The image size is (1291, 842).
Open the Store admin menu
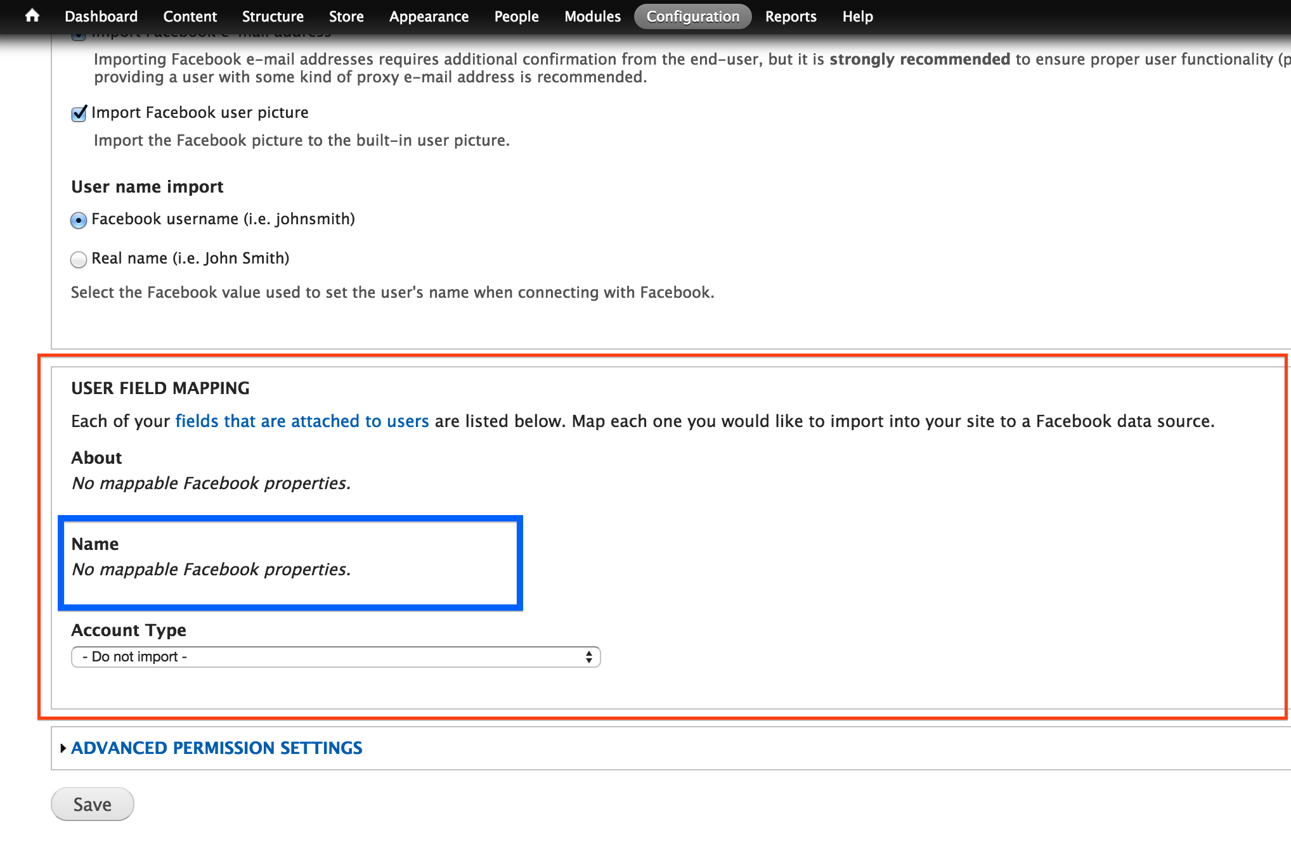[x=346, y=16]
